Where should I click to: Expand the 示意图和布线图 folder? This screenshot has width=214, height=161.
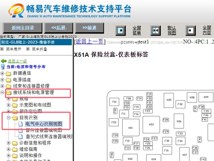coord(8,105)
